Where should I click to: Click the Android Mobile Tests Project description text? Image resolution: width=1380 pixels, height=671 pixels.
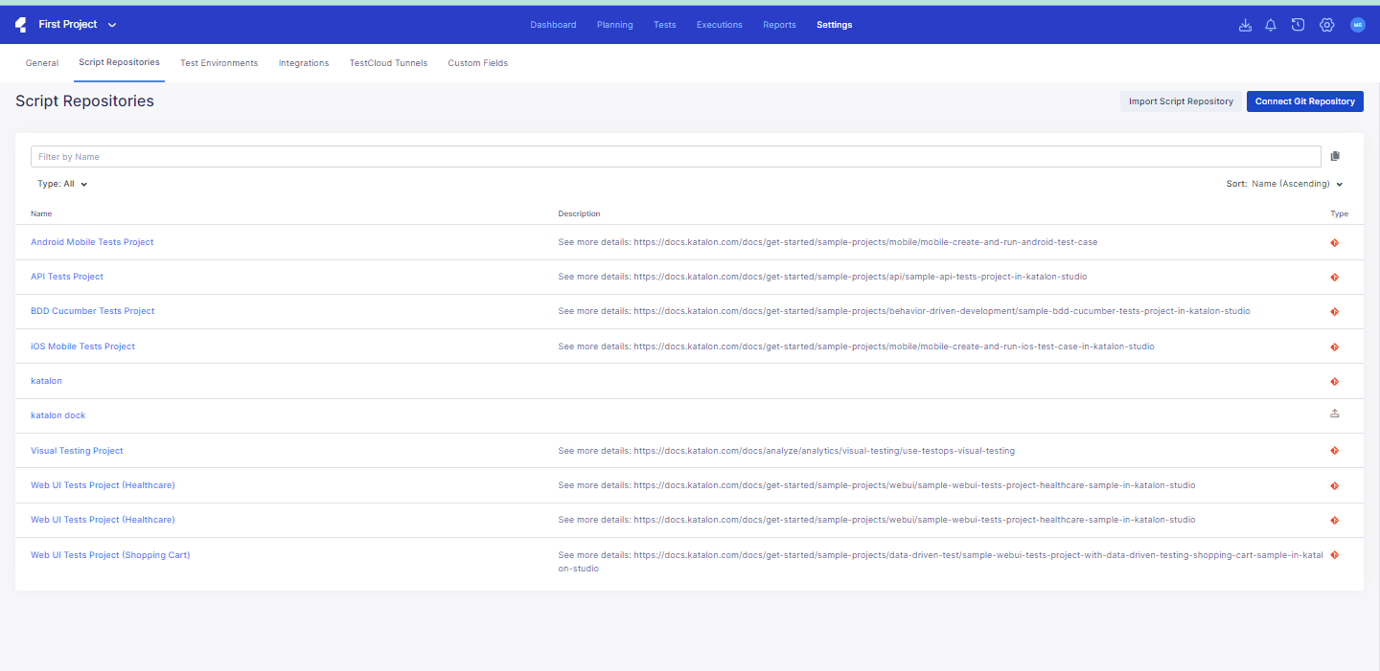pyautogui.click(x=828, y=242)
